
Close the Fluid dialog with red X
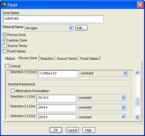point(140,5)
